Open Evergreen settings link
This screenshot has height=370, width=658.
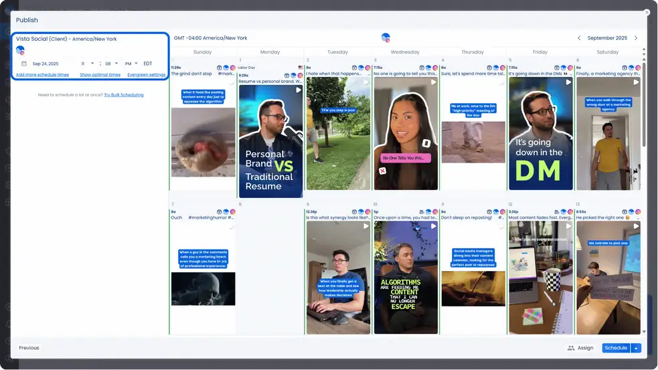pyautogui.click(x=146, y=75)
